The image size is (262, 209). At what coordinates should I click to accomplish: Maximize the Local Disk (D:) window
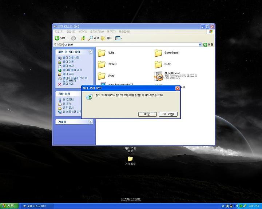[207, 27]
